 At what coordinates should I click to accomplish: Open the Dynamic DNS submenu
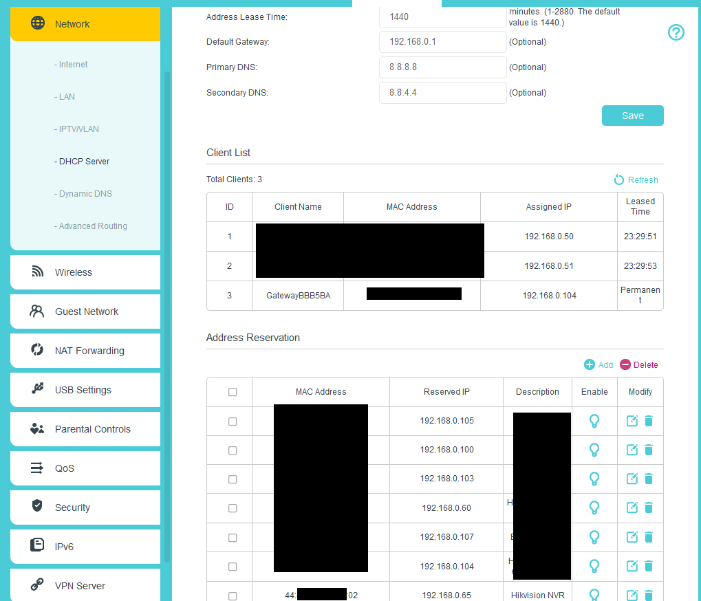pos(85,194)
